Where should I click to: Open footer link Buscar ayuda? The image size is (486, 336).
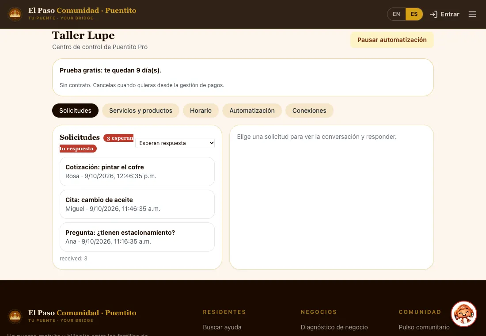point(222,327)
